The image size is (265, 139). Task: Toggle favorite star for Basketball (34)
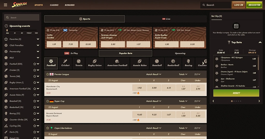coord(35,107)
